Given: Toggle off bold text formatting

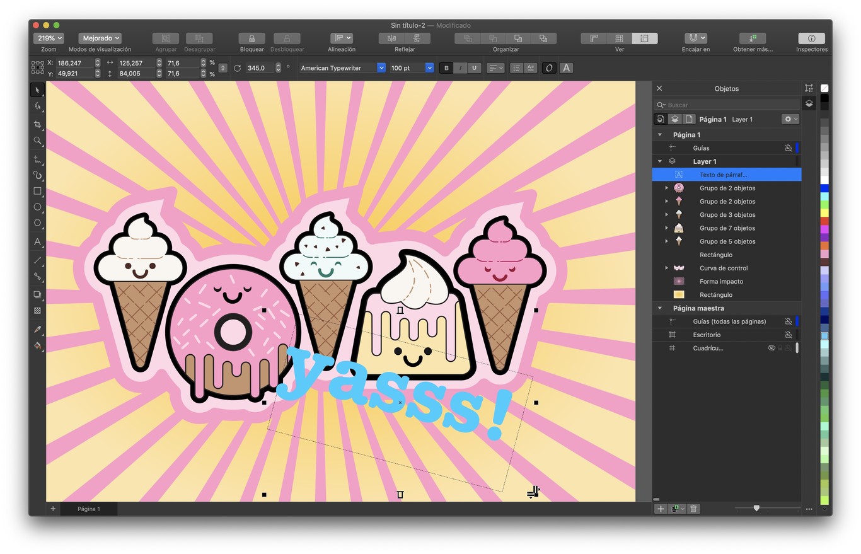Looking at the screenshot, I should 446,67.
